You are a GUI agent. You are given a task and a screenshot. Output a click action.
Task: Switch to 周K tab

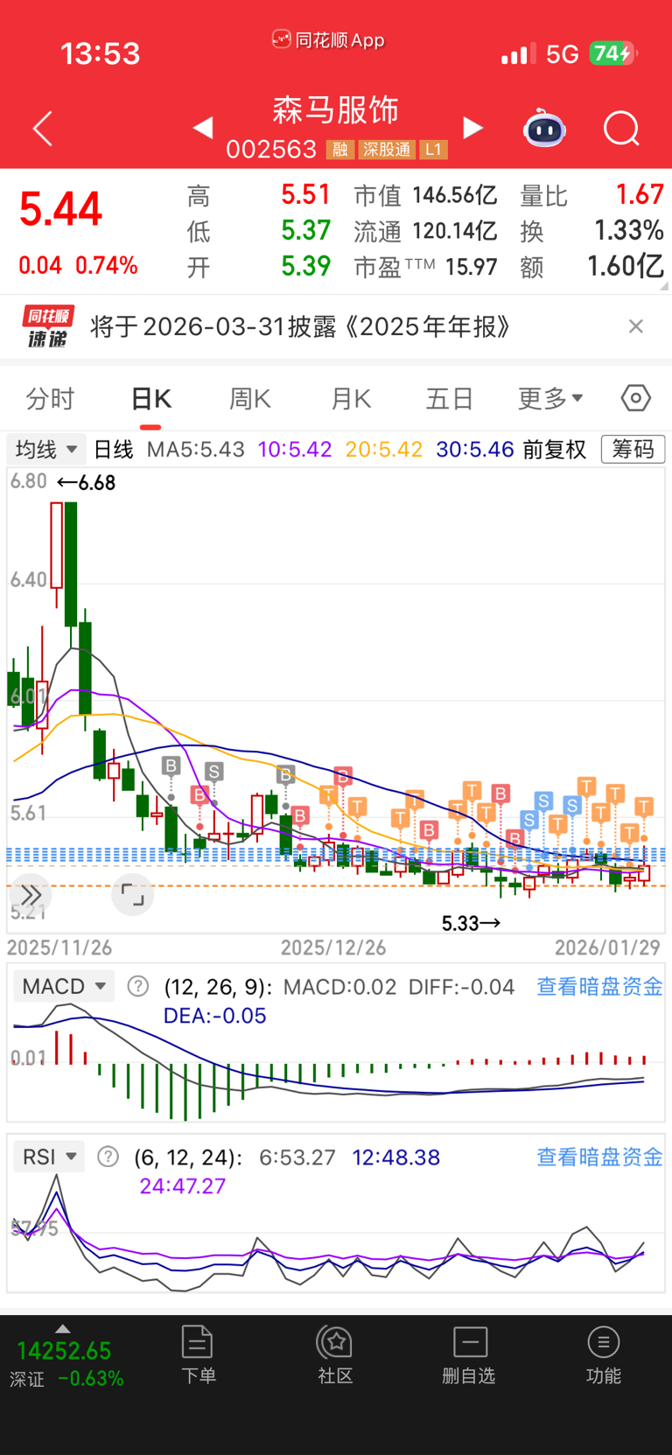(249, 399)
